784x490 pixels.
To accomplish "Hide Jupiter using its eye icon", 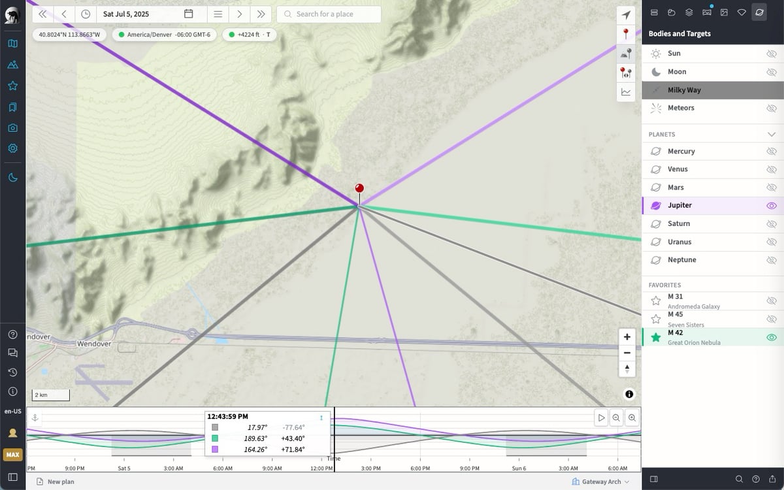I will [771, 206].
